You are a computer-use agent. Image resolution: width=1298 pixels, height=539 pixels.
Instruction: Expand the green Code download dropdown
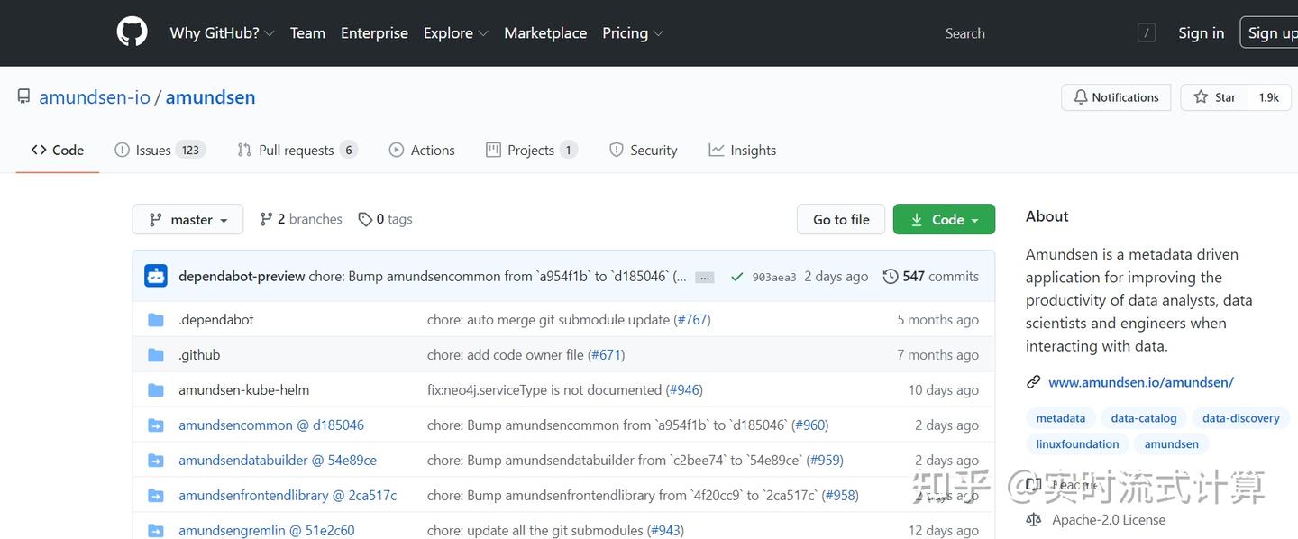coord(944,218)
